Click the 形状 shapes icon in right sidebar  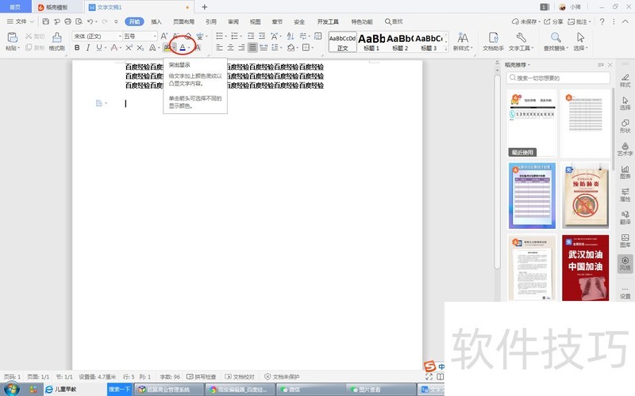point(625,126)
